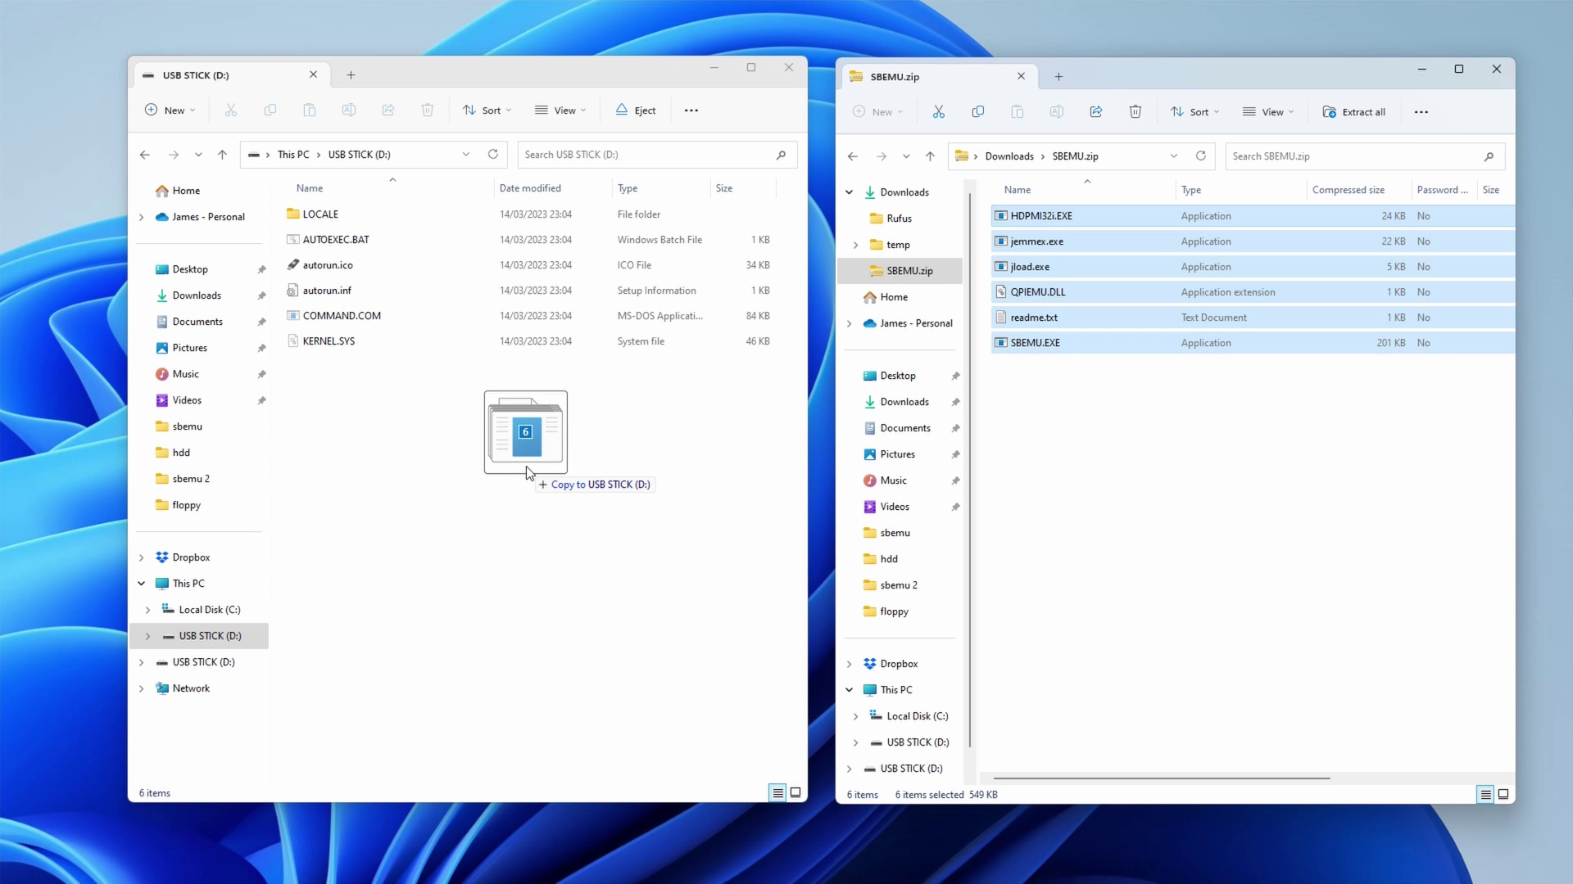Click Rename icon in USB STICK window toolbar
This screenshot has height=884, width=1573.
348,110
